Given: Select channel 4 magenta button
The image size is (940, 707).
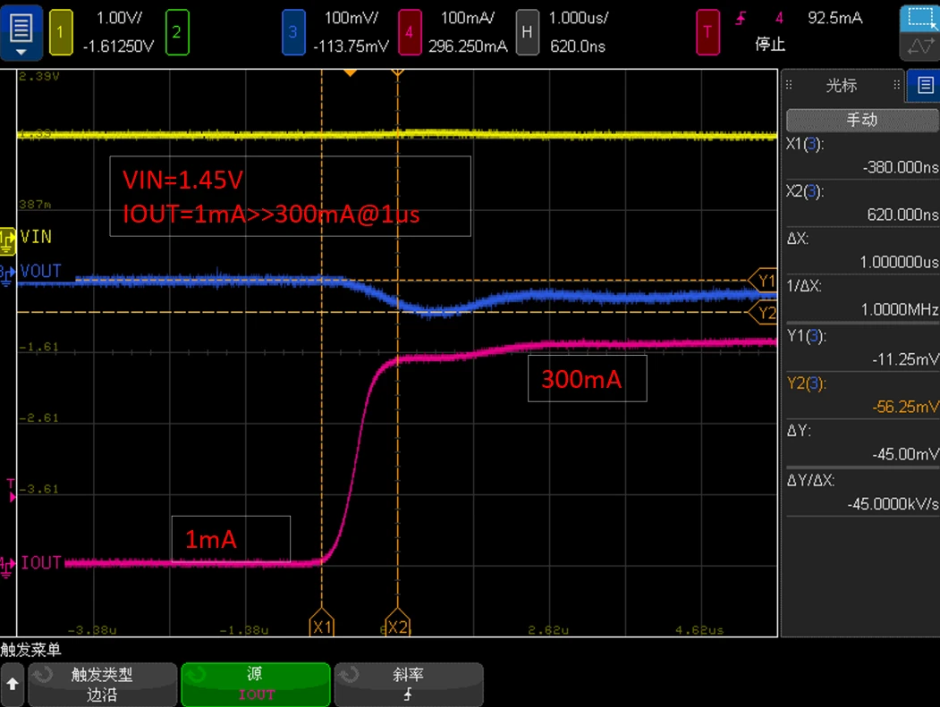Looking at the screenshot, I should 409,32.
